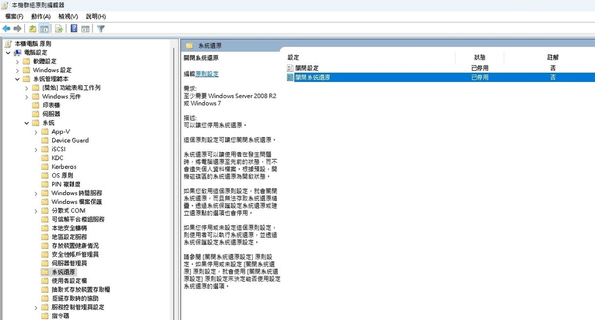Toggle the Show/Hide action pane icon

85,28
